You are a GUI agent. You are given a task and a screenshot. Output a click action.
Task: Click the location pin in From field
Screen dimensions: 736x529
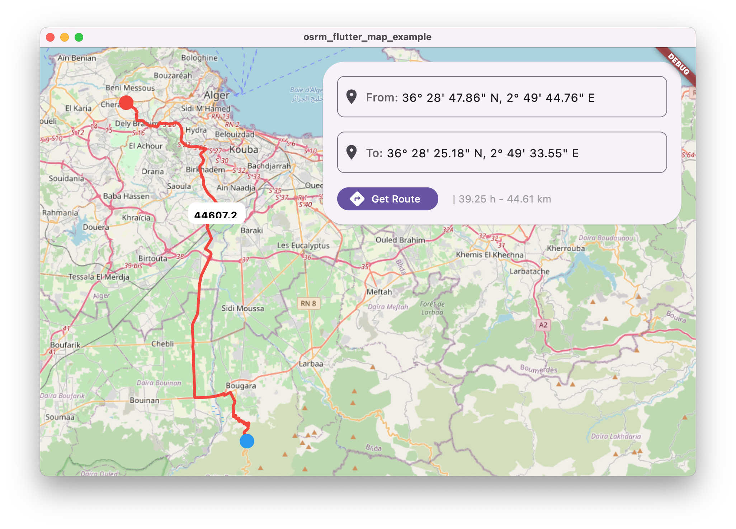point(352,97)
